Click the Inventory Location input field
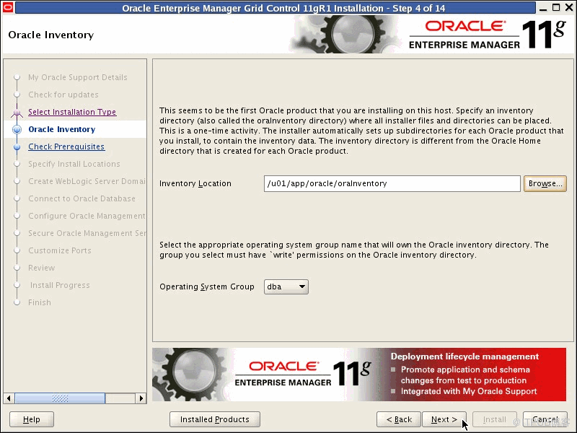The width and height of the screenshot is (577, 433). click(392, 183)
